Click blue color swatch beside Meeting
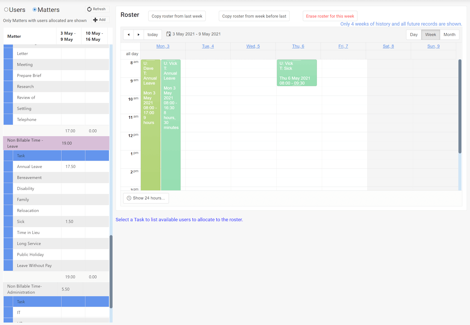The image size is (470, 325). [x=8, y=64]
